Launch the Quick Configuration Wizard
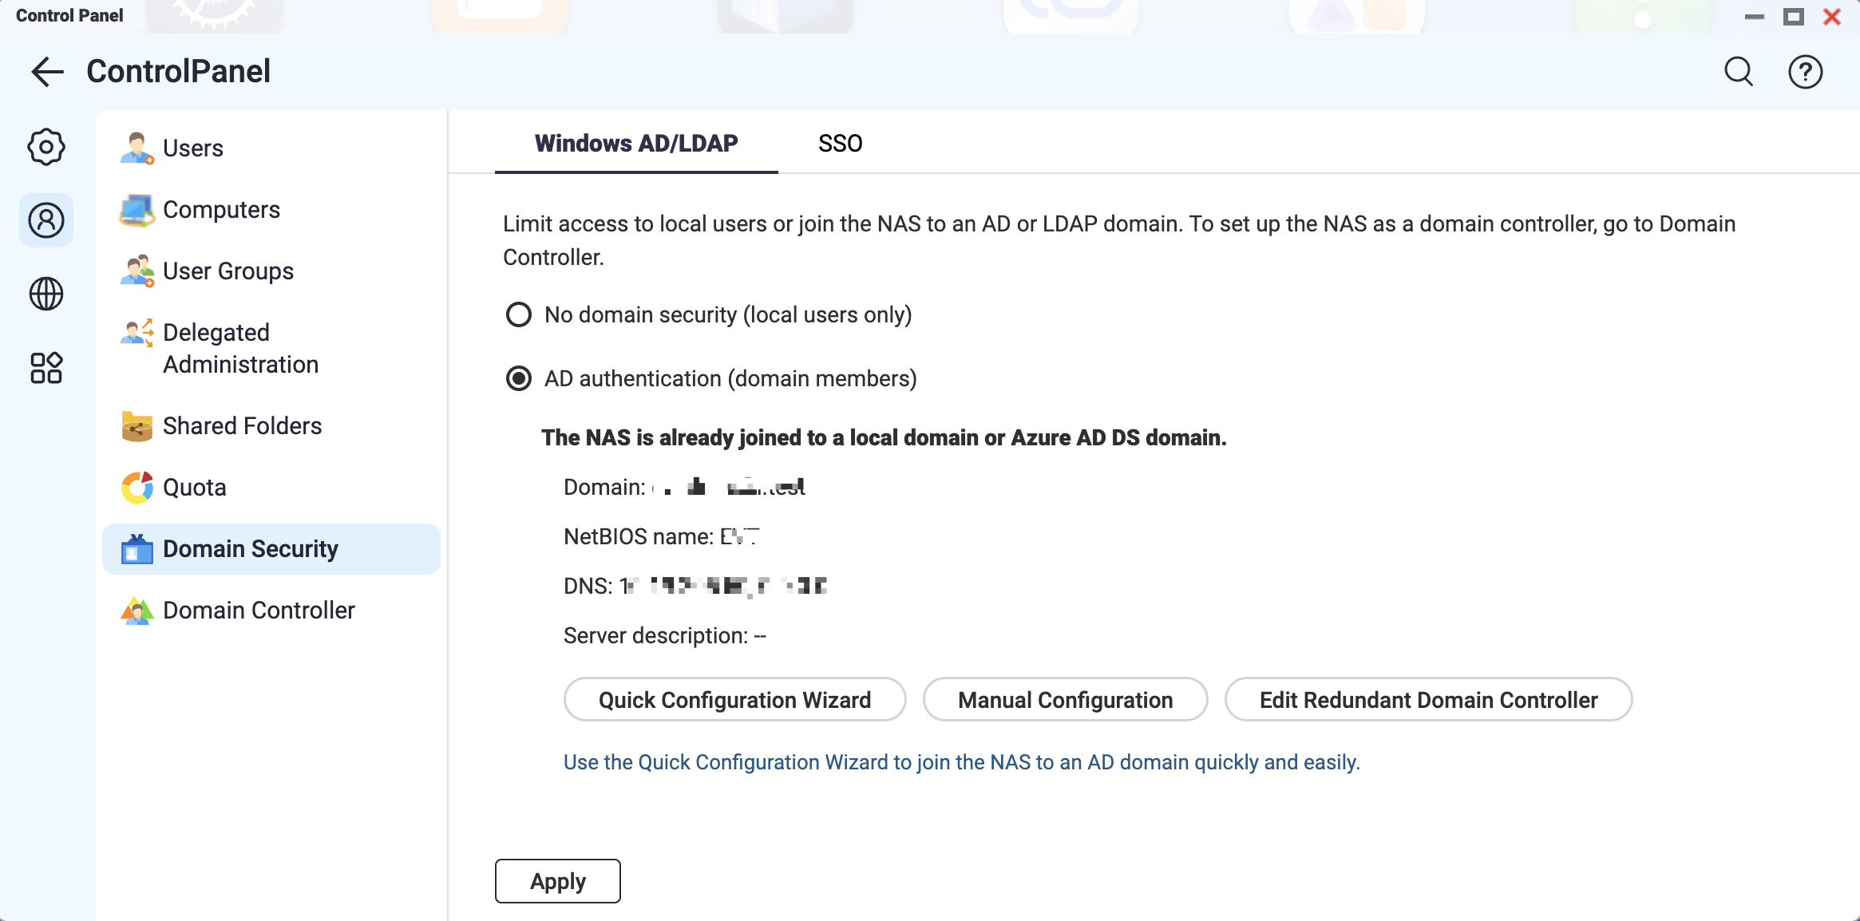The width and height of the screenshot is (1860, 921). (734, 700)
